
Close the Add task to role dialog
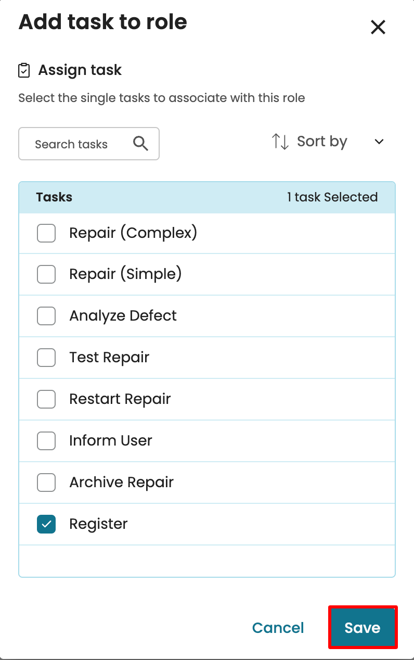pyautogui.click(x=378, y=27)
